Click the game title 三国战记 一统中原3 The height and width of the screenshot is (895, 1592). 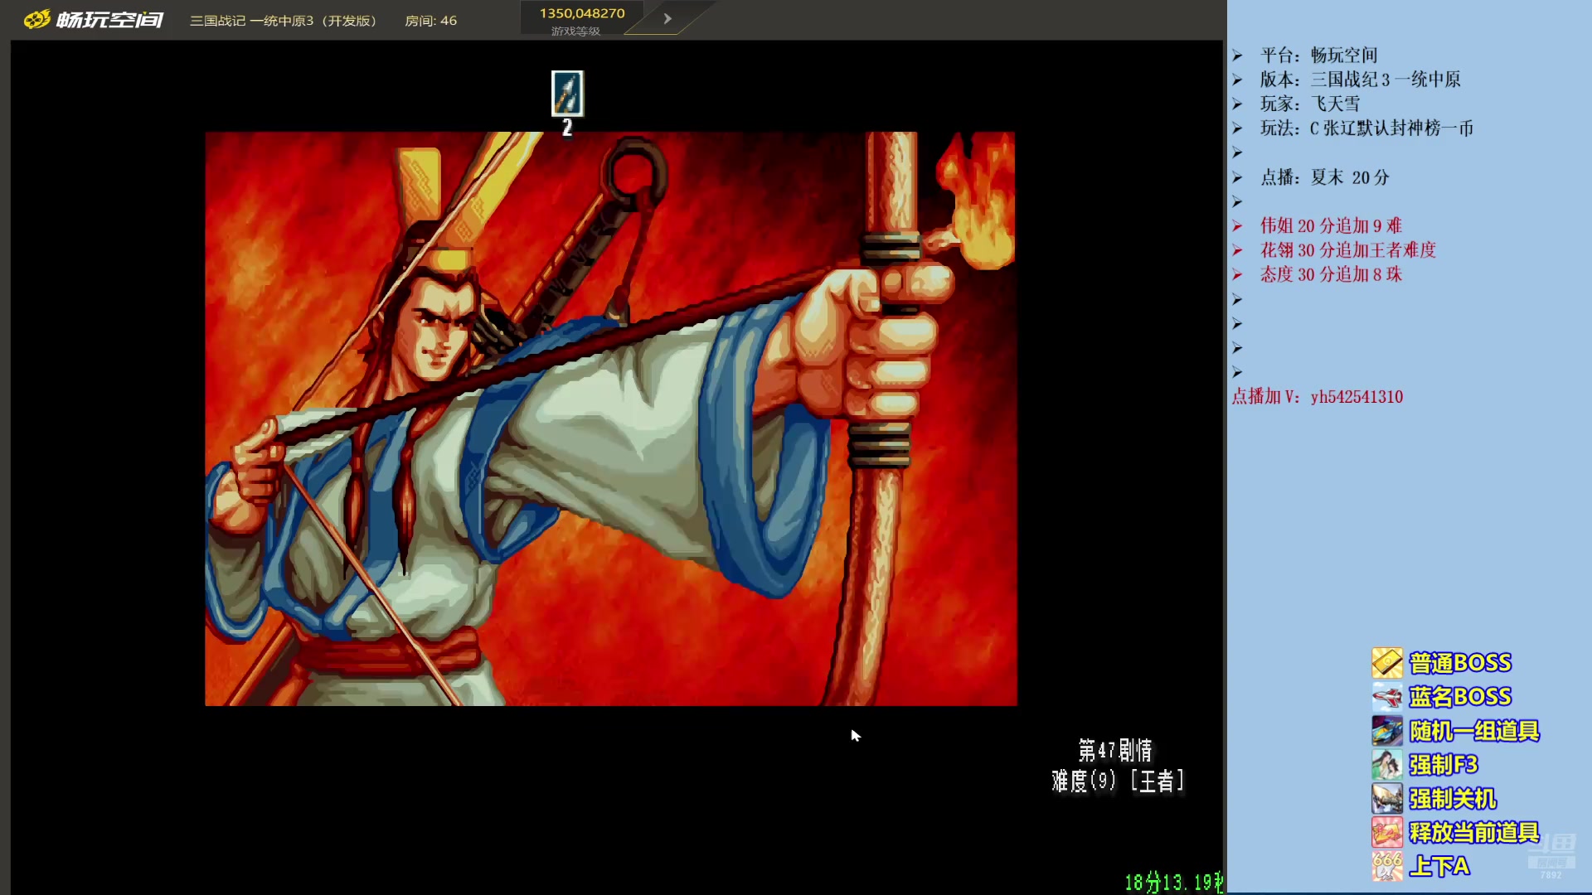pyautogui.click(x=283, y=21)
